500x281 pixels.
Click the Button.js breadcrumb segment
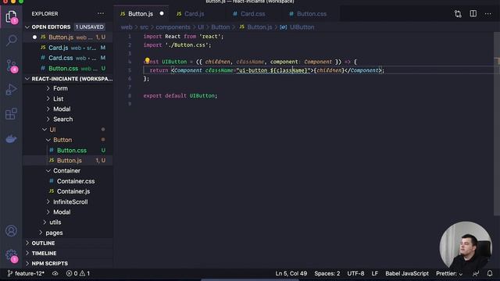(259, 27)
